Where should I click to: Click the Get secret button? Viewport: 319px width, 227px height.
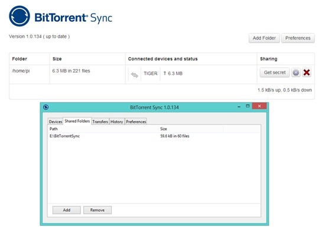click(275, 73)
